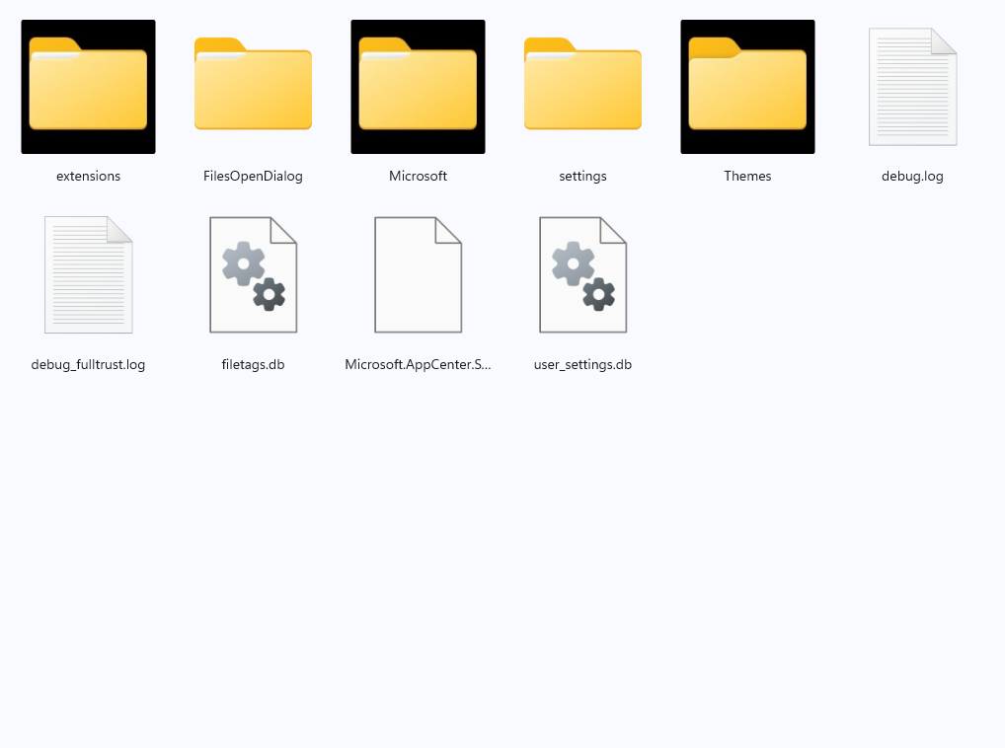Open the settings folder
This screenshot has width=1005, height=748.
pos(582,86)
